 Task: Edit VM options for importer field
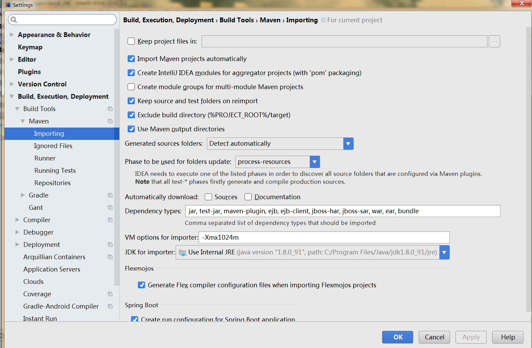tap(324, 237)
